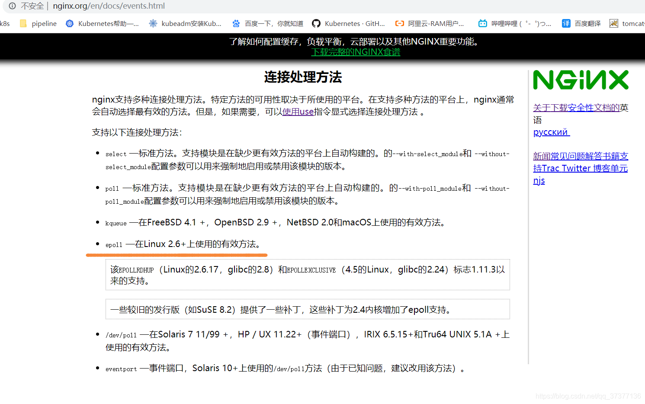Open the 关于下载安全性文档的 sidebar link
The image size is (645, 404).
[576, 107]
